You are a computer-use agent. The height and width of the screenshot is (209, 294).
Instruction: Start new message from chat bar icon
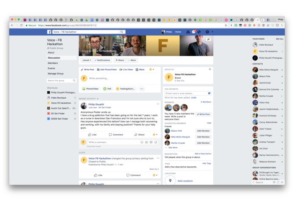pyautogui.click(x=278, y=182)
